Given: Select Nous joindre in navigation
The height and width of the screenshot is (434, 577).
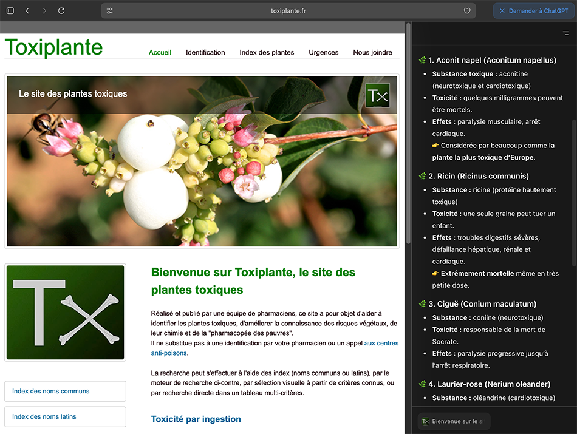Looking at the screenshot, I should (372, 53).
